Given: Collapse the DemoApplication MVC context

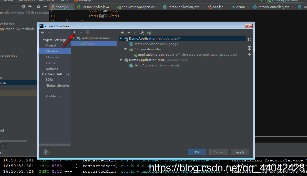Looking at the screenshot, I should 121,60.
